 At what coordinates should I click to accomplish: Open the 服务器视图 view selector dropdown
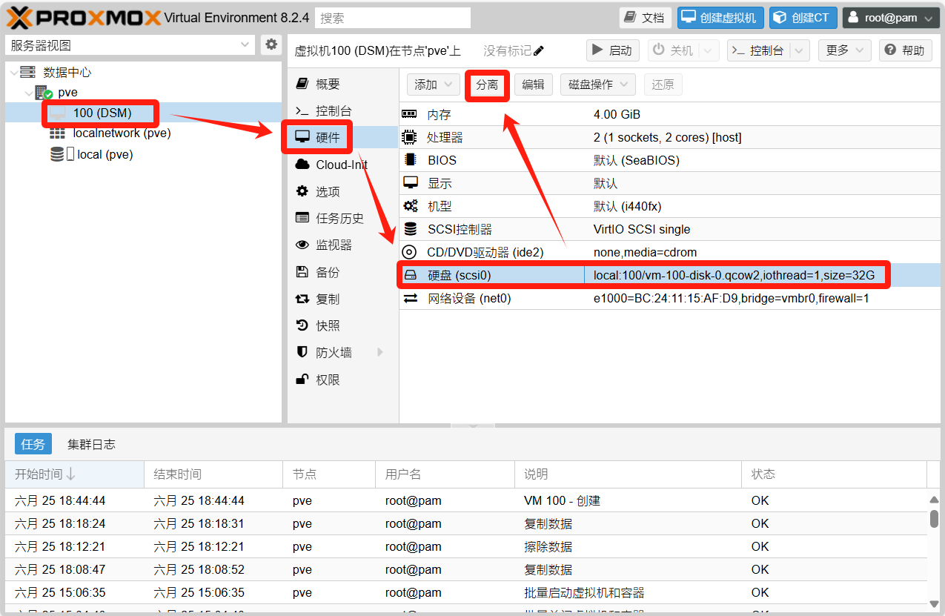tap(130, 45)
